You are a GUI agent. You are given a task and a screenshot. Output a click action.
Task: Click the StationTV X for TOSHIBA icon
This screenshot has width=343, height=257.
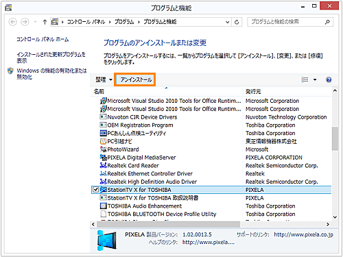coord(104,190)
